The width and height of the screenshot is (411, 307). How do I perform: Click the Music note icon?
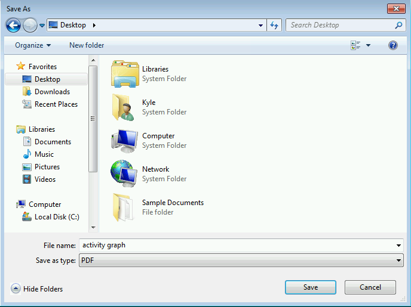coord(27,154)
